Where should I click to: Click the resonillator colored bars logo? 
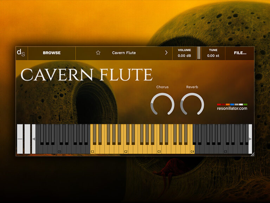(232, 104)
